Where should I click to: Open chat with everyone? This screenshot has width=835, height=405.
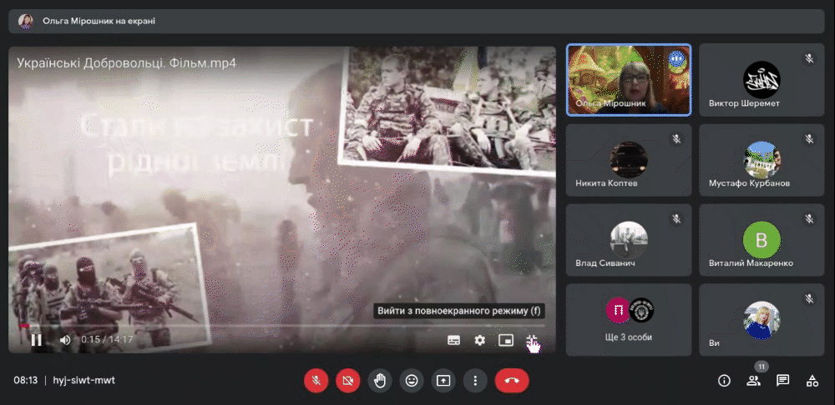(x=783, y=381)
